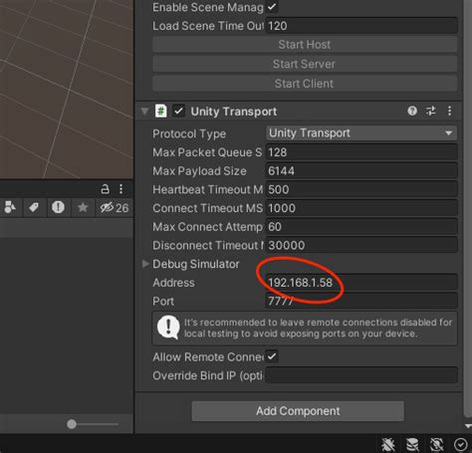Viewport: 472px width, 453px height.
Task: Open the panel kebab menu beside lock
Action: pyautogui.click(x=120, y=189)
